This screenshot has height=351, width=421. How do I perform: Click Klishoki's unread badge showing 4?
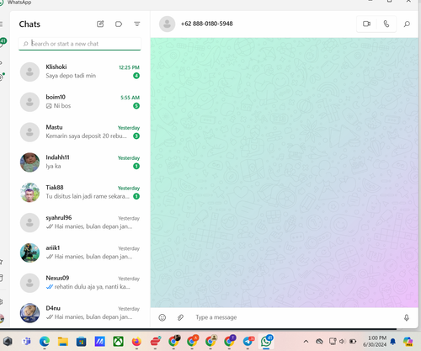[136, 76]
